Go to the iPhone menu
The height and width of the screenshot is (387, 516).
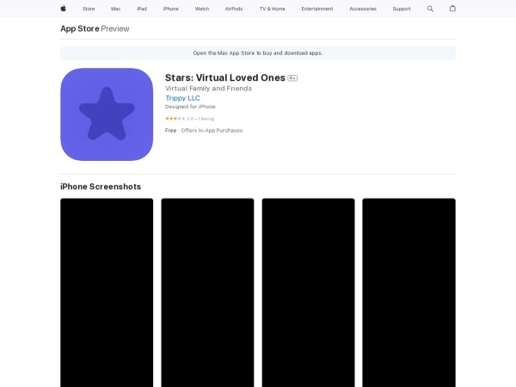(171, 9)
